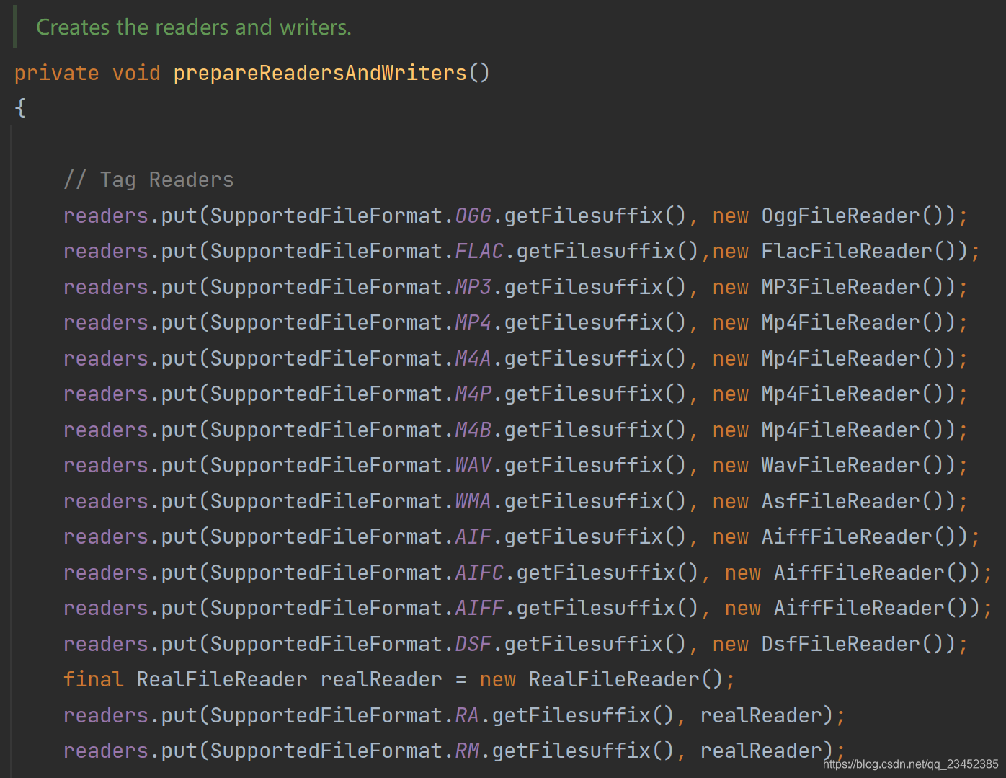Select the private keyword on the method signature
The height and width of the screenshot is (778, 1006).
[x=56, y=72]
